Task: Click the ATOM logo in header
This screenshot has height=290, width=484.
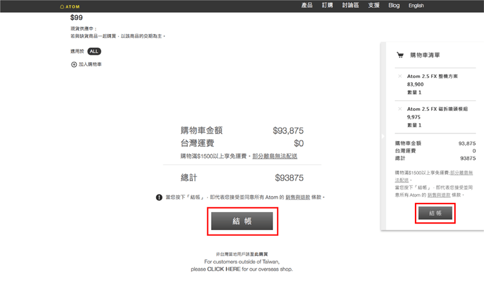Action: click(70, 6)
